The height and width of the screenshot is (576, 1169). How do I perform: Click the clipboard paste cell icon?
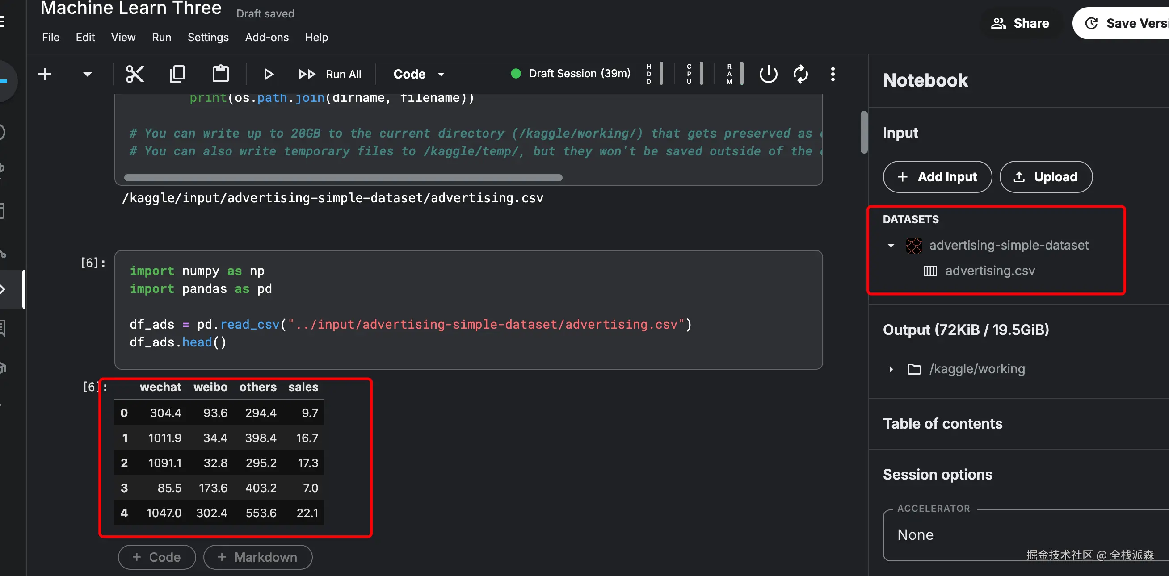[221, 74]
